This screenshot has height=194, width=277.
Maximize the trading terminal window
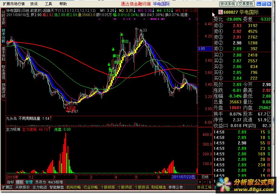[x=264, y=4]
